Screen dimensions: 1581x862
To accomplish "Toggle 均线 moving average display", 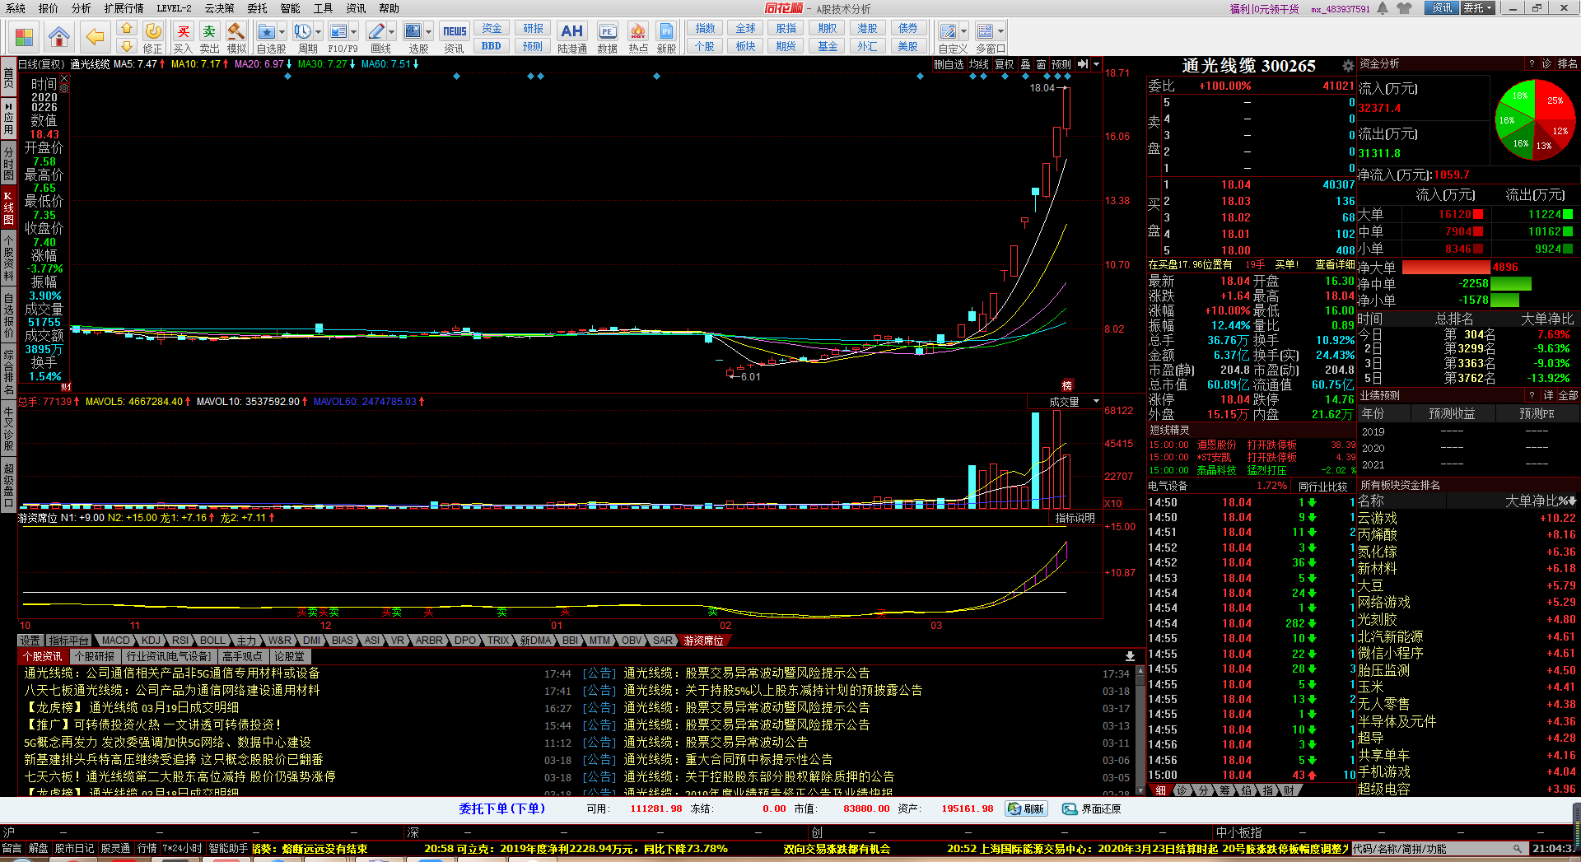I will point(978,64).
